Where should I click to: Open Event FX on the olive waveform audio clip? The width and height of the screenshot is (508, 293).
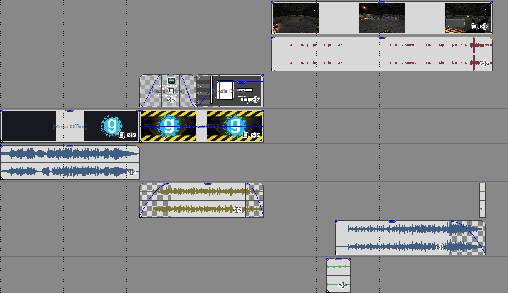[x=237, y=210]
